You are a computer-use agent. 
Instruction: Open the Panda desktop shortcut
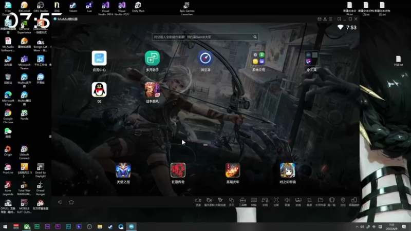pyautogui.click(x=24, y=114)
